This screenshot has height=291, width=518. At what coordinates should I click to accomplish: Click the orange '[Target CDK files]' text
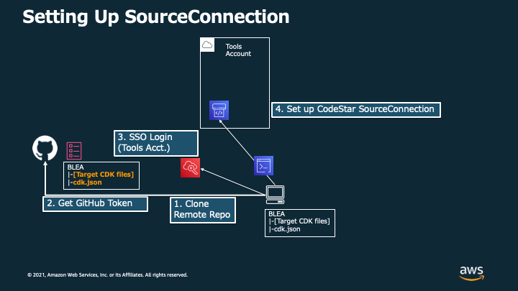click(x=104, y=175)
